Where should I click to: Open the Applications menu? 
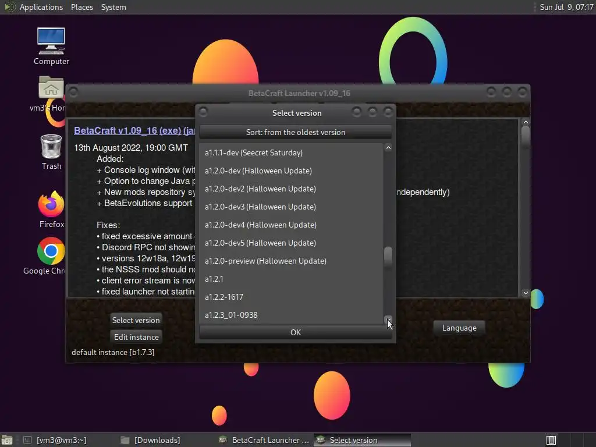click(x=41, y=7)
